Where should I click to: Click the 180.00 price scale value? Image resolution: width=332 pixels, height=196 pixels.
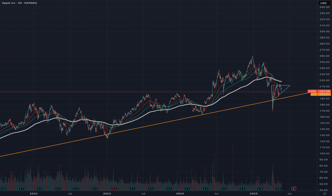tap(325, 105)
